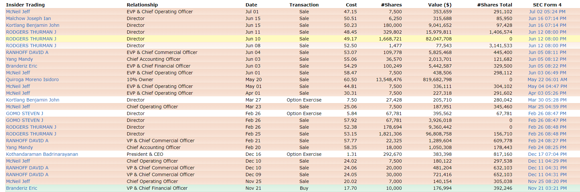Screen dimensions: 580x192
Task: Click RANHOFF DAVID A link for Jun 04 sale
Action: pos(27,52)
